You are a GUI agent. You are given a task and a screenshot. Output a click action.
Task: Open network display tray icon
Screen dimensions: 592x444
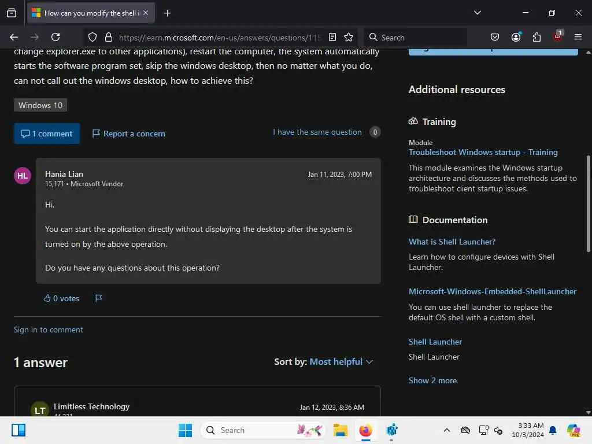pyautogui.click(x=483, y=430)
